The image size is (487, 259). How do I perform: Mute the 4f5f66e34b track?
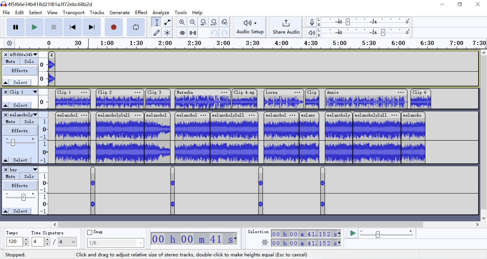point(10,61)
